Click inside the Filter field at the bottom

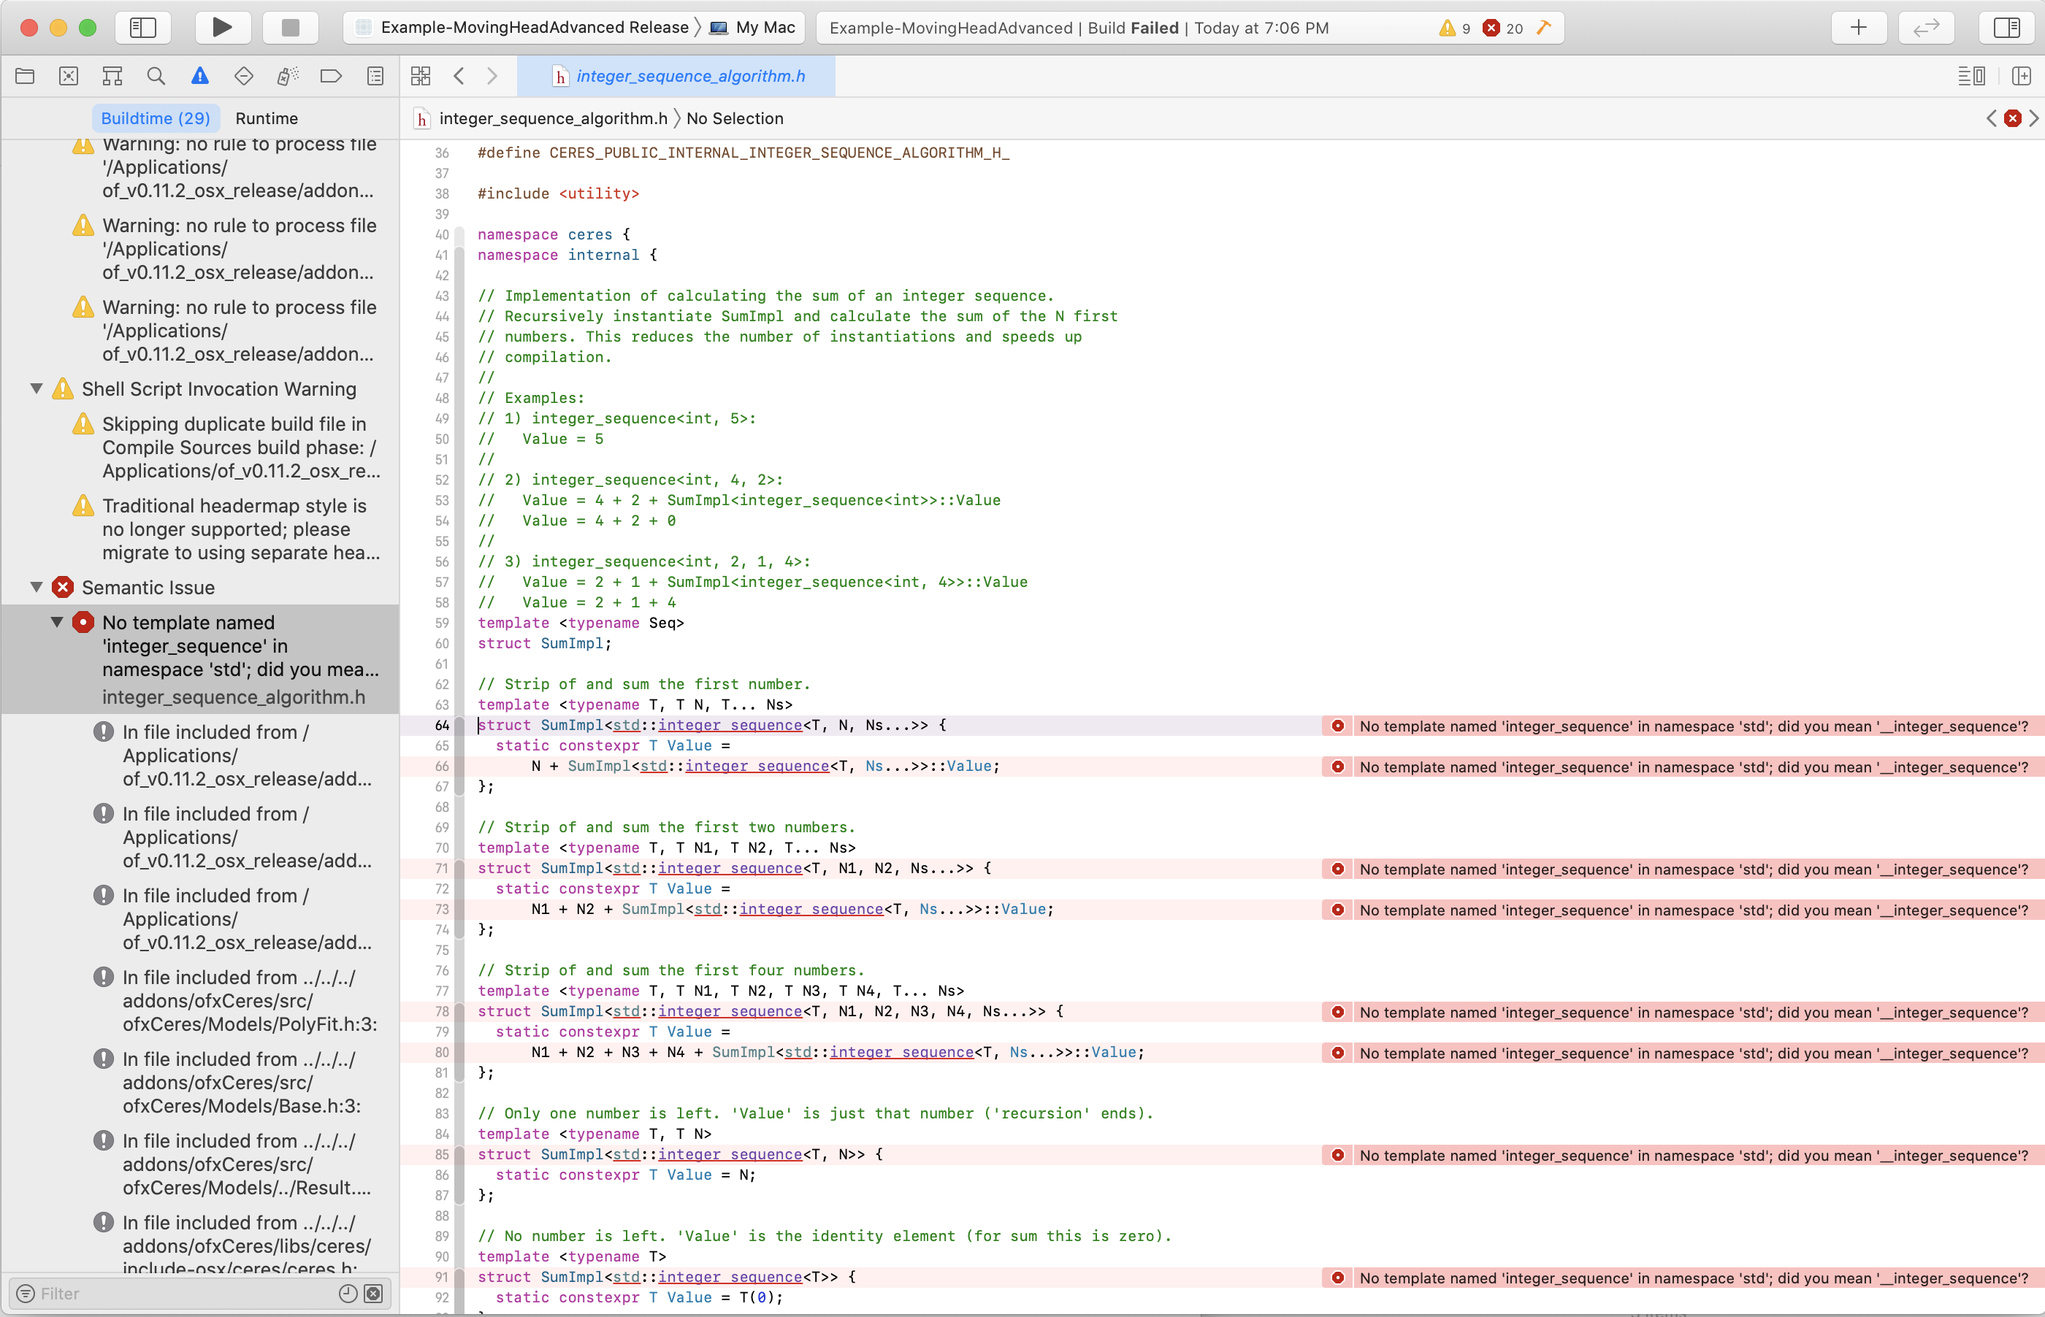(x=171, y=1293)
